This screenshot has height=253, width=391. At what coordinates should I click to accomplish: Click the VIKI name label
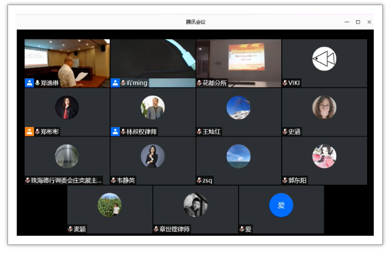tap(294, 83)
